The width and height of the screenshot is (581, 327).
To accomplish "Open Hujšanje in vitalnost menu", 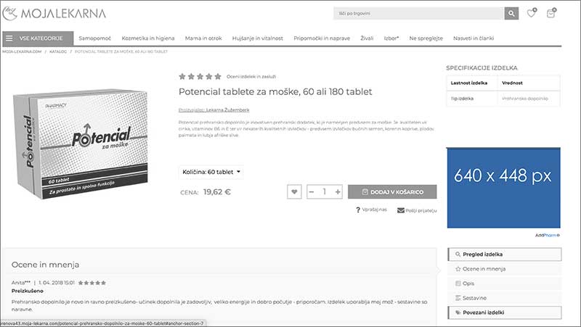I will coord(258,38).
